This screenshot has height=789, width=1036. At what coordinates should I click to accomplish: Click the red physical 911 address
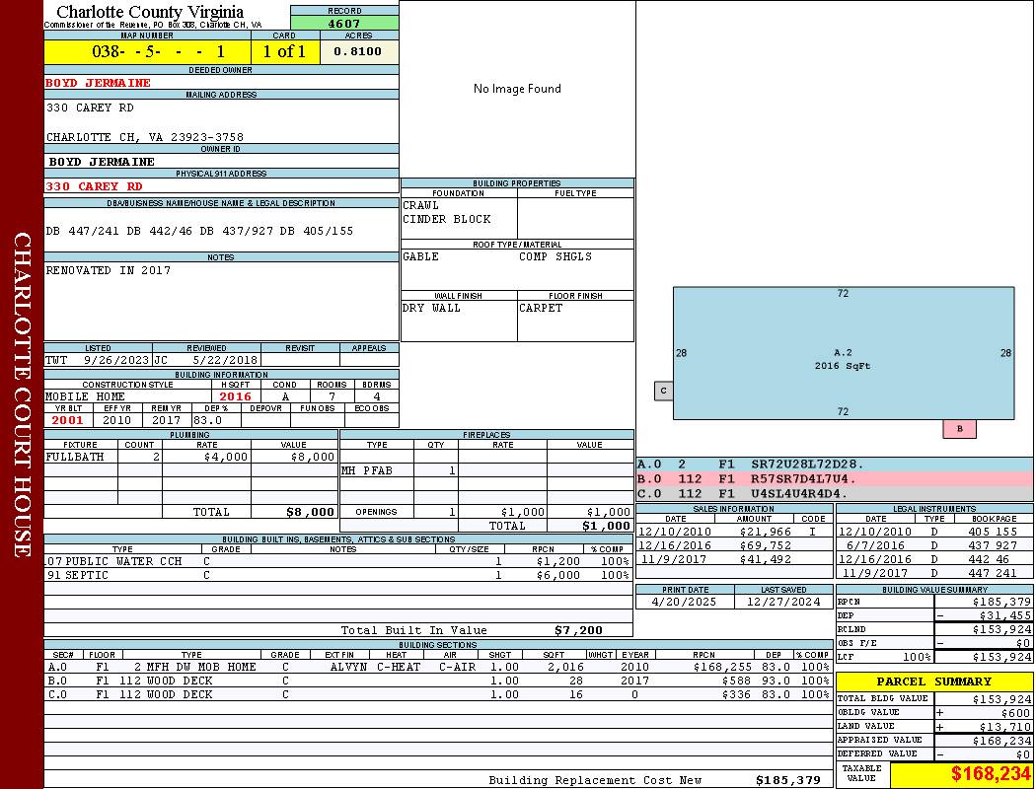(95, 186)
